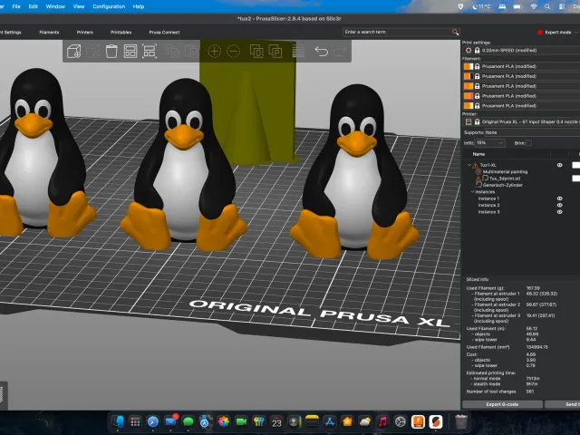
Task: Hide Instance 2 via eye icon
Action: click(x=560, y=206)
